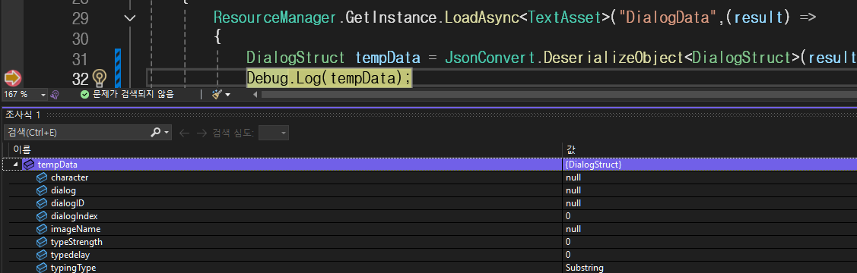Open the watch search options dropdown arrow

pos(167,133)
